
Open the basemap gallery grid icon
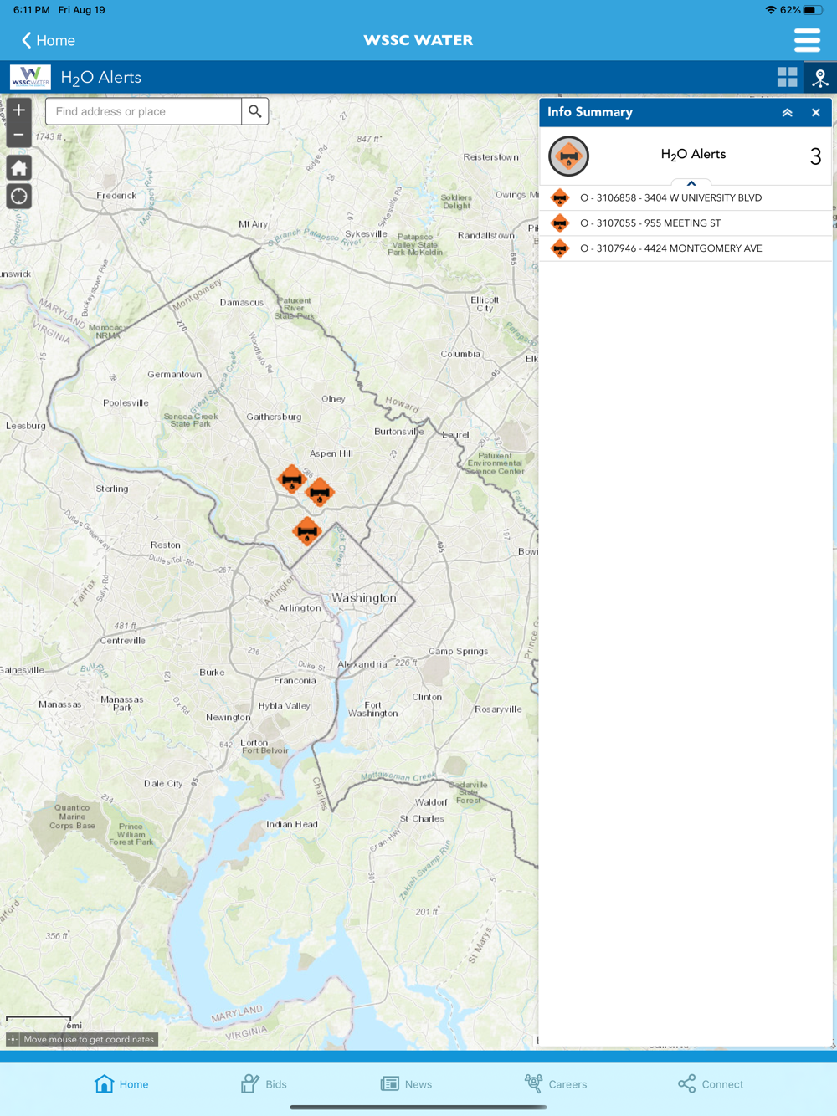click(787, 77)
